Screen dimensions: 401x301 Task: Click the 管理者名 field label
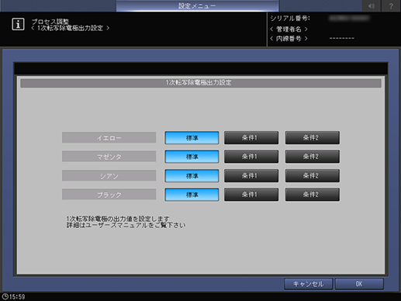[289, 29]
